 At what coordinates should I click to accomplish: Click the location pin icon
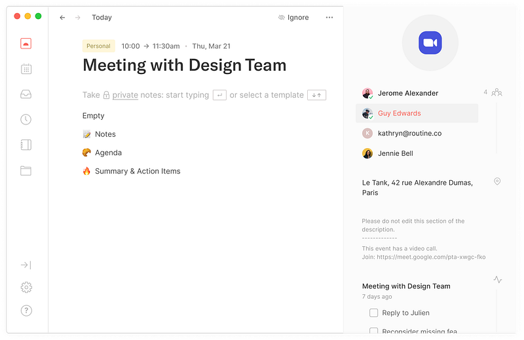[x=497, y=181]
